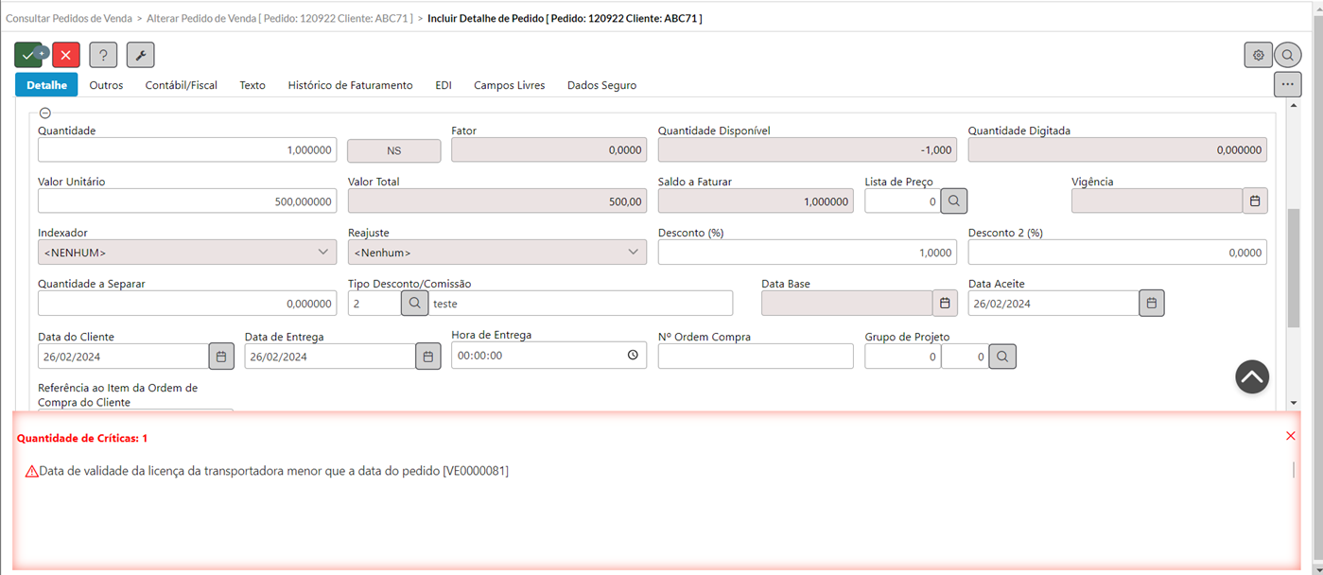Collapse the section using minus circle icon

tap(44, 113)
